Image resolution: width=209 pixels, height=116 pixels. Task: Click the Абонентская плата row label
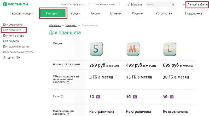click(66, 64)
